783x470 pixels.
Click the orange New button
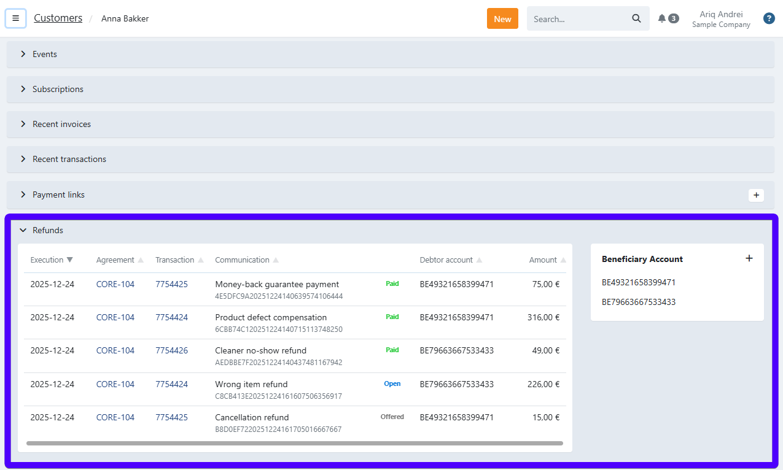502,18
